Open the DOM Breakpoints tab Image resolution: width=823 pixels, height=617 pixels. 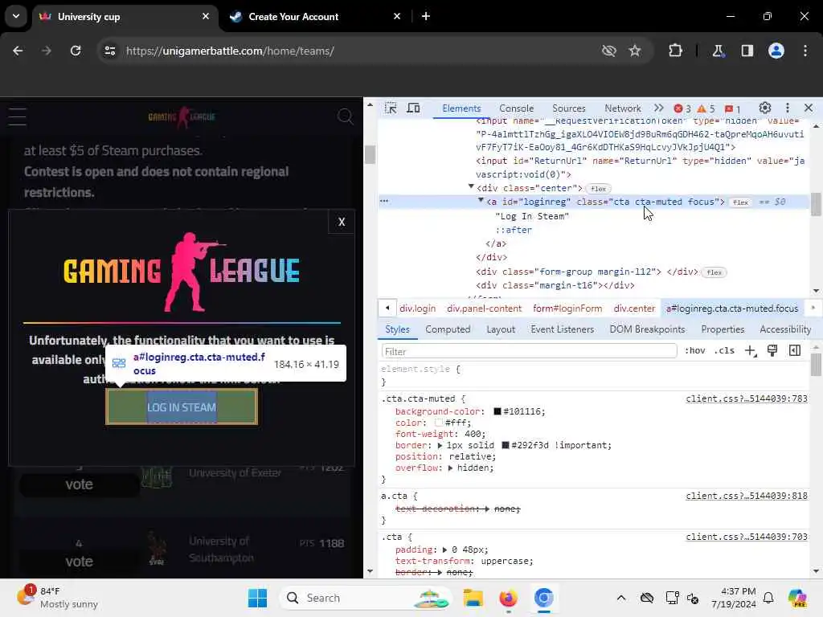click(647, 329)
